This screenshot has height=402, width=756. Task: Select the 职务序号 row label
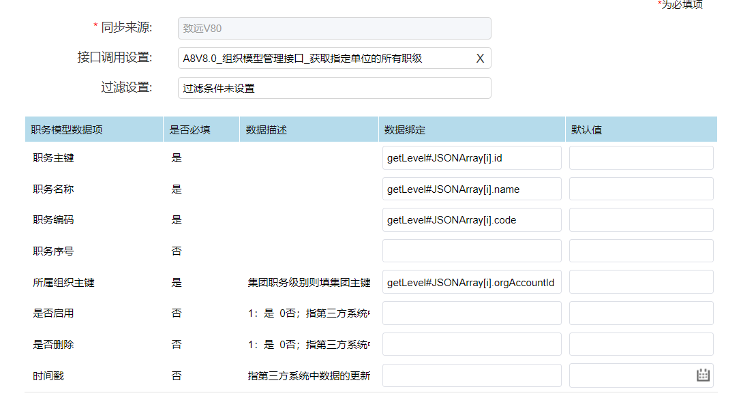pyautogui.click(x=54, y=251)
